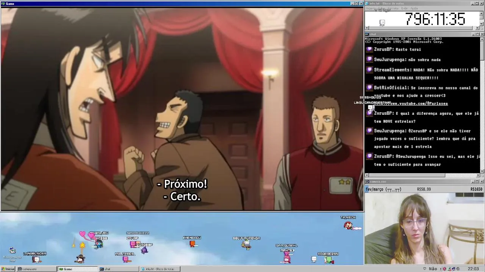Click the webcam video feed
Screen dimensions: 485x272
424,229
